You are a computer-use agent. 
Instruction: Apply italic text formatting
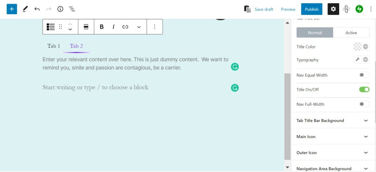113,27
